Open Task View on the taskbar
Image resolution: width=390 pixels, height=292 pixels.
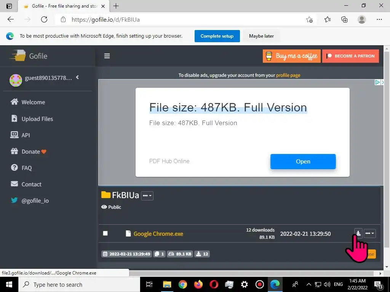[x=149, y=284]
